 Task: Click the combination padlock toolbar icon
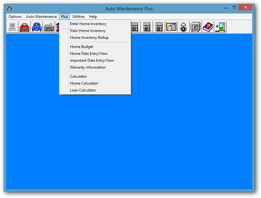(183, 27)
